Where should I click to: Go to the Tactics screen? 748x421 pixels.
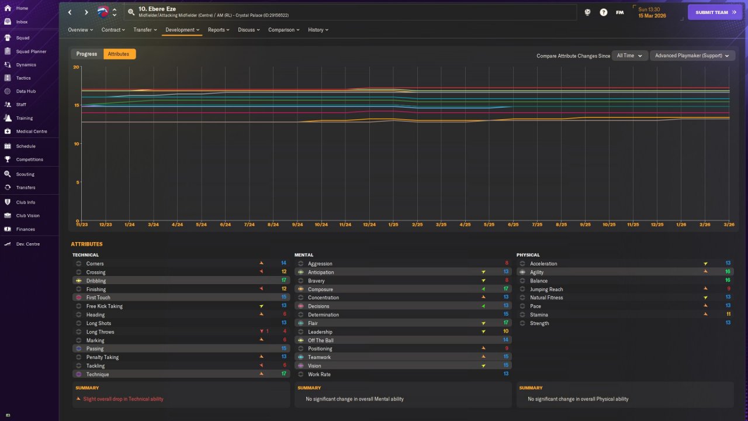pyautogui.click(x=23, y=78)
